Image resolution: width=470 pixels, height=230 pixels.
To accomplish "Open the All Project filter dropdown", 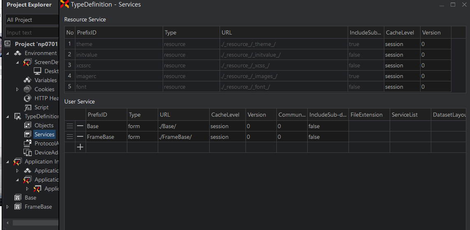I will [x=32, y=20].
